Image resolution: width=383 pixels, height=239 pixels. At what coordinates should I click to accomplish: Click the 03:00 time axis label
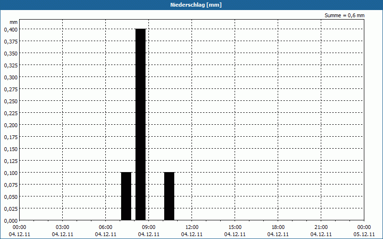tap(63, 227)
